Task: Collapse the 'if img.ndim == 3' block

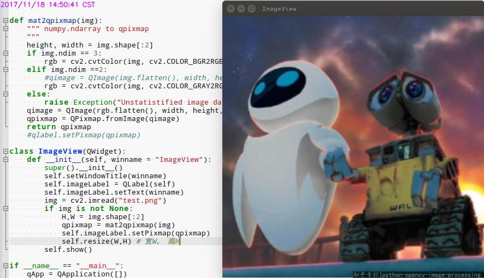Action: 5,53
